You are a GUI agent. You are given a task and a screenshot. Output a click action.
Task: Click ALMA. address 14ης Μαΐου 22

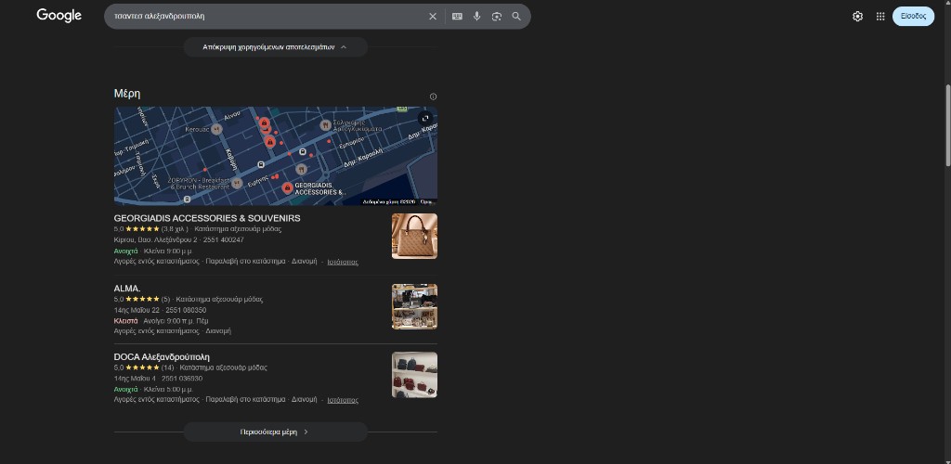[136, 310]
